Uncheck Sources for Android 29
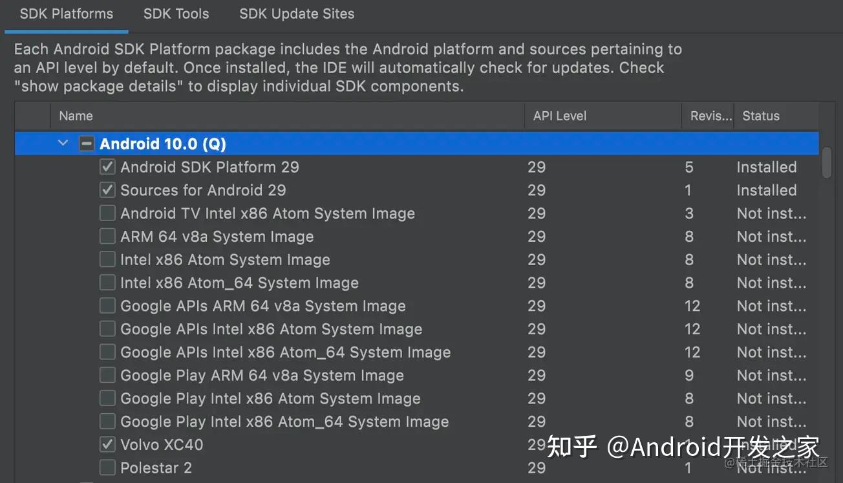843x483 pixels. (107, 189)
